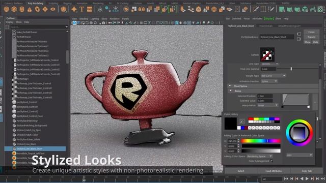Open the viewport Lighting menu

point(95,19)
